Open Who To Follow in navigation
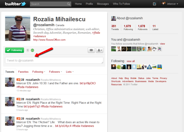184x132 pixels. [121, 4]
